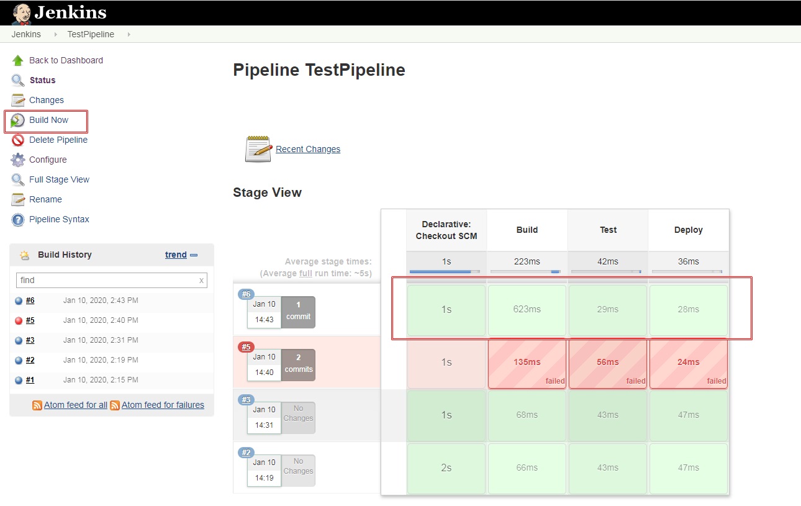801x506 pixels.
Task: Expand the Jenkins breadcrumb dropdown arrow
Action: coord(55,34)
